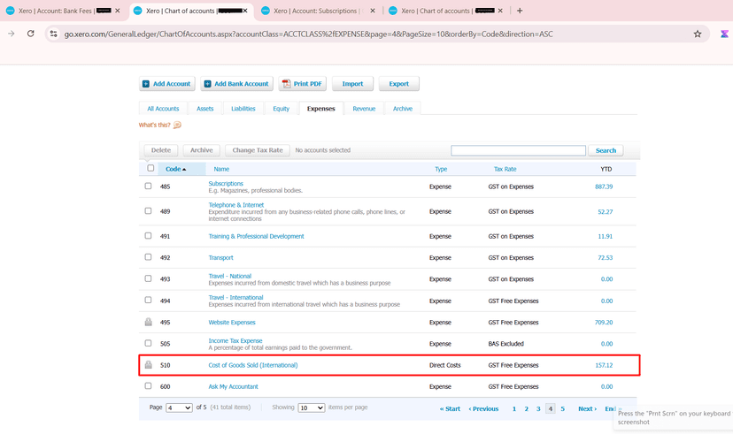
Task: Toggle the select-all checkbox in header
Action: click(x=150, y=168)
